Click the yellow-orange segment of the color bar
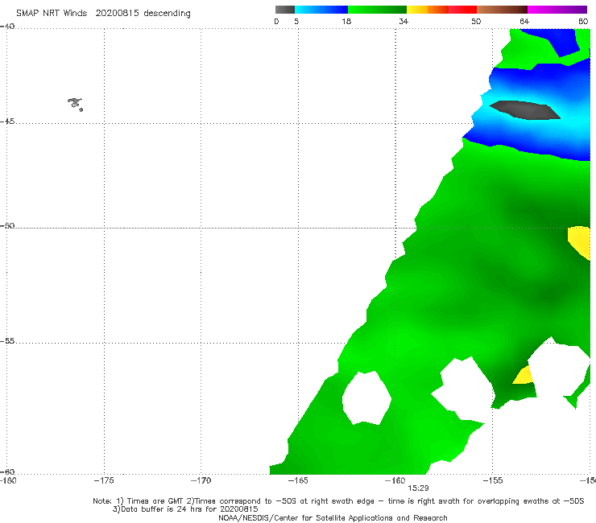 [428, 10]
